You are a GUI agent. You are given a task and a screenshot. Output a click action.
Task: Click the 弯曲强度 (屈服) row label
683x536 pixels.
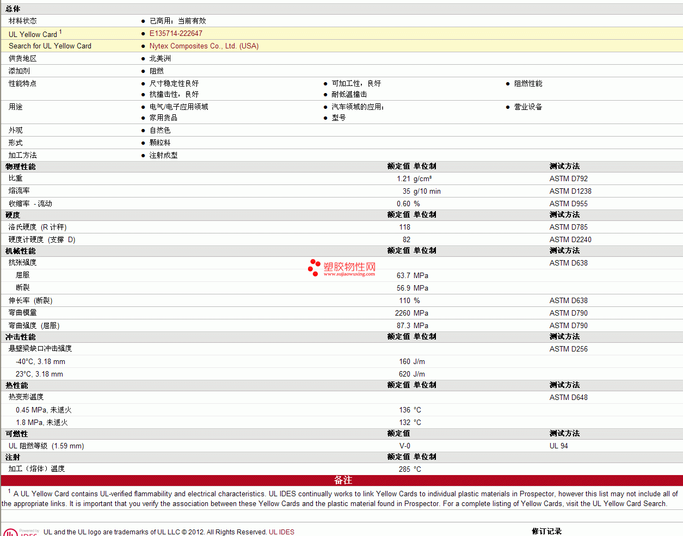point(34,325)
